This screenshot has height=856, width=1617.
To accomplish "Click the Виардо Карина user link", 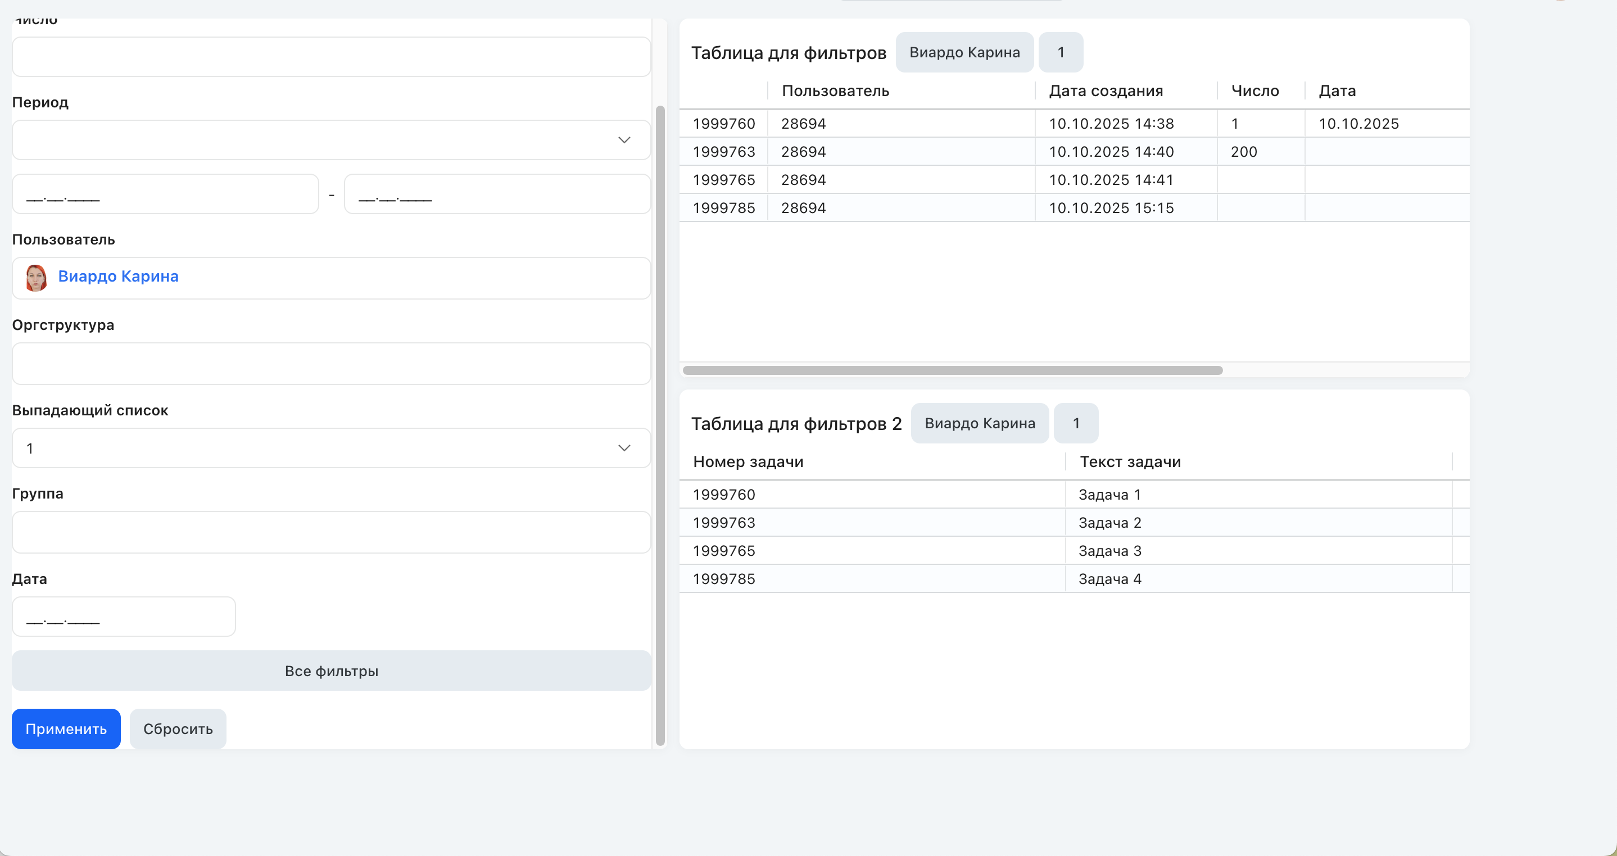I will (118, 276).
